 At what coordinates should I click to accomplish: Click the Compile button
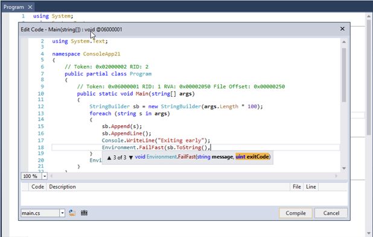[296, 213]
